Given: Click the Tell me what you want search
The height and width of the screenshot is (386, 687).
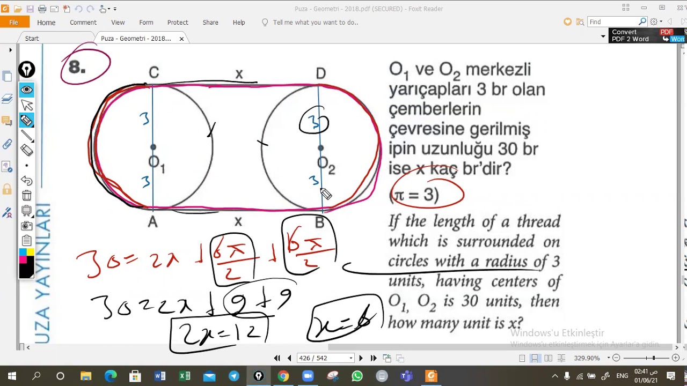Looking at the screenshot, I should [x=315, y=23].
